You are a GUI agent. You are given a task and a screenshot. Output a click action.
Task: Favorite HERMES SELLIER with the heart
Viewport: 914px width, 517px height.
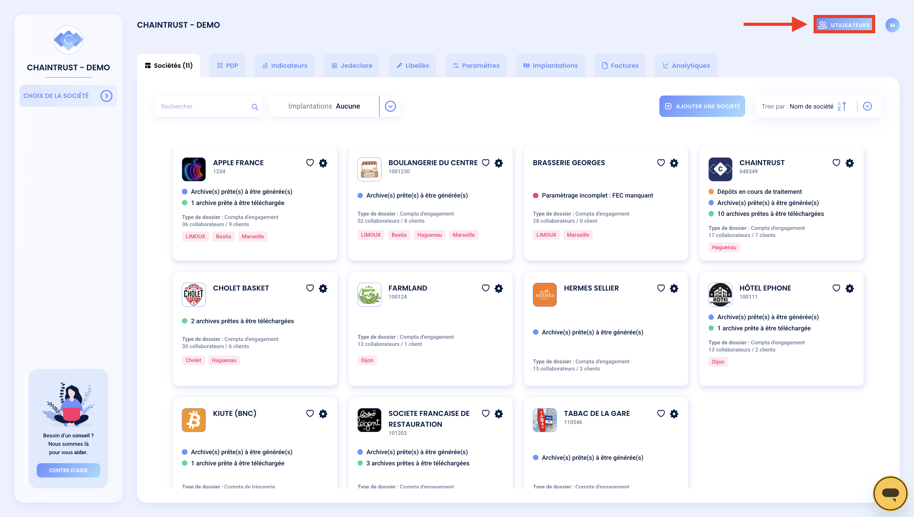[661, 288]
